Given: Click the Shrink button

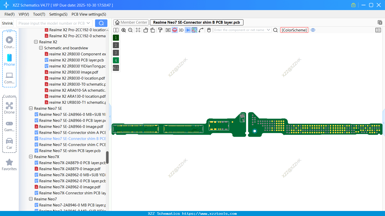Looking at the screenshot, I should [x=8, y=23].
